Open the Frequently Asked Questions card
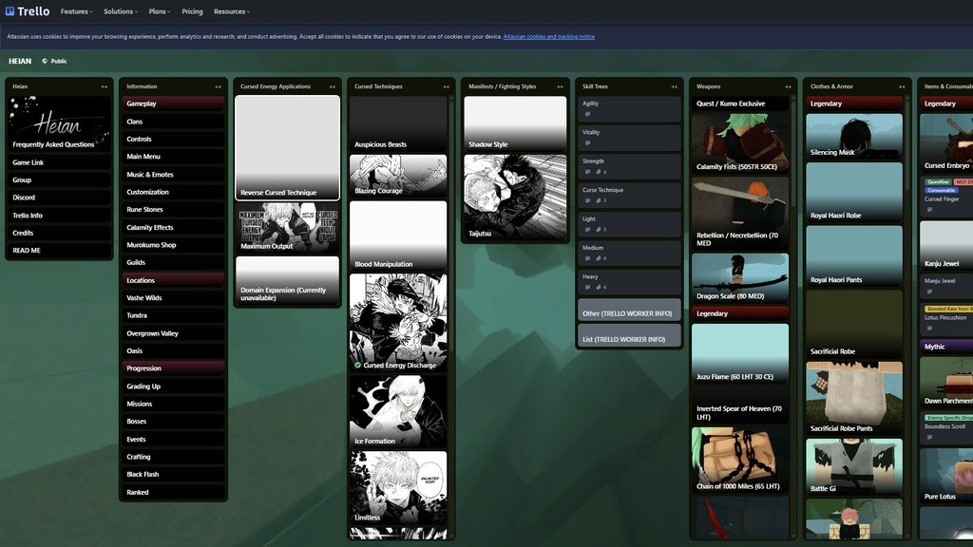 (59, 123)
